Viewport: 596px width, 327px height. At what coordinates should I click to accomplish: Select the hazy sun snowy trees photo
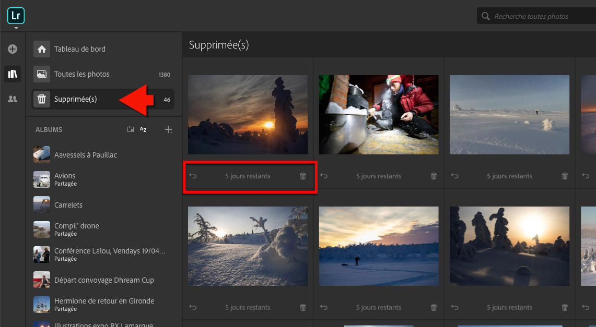point(510,246)
